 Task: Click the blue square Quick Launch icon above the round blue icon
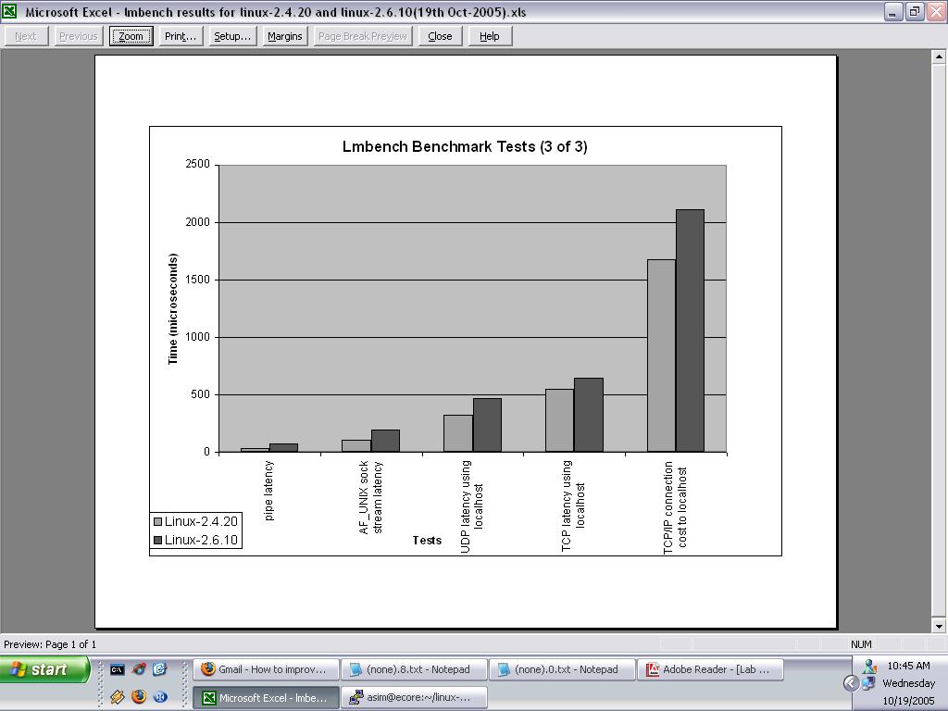point(159,668)
